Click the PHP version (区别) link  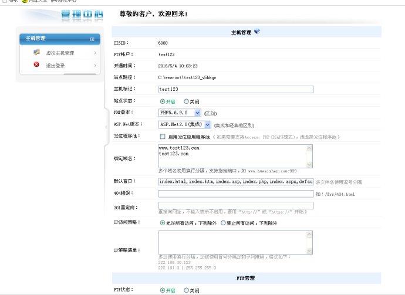[211, 114]
